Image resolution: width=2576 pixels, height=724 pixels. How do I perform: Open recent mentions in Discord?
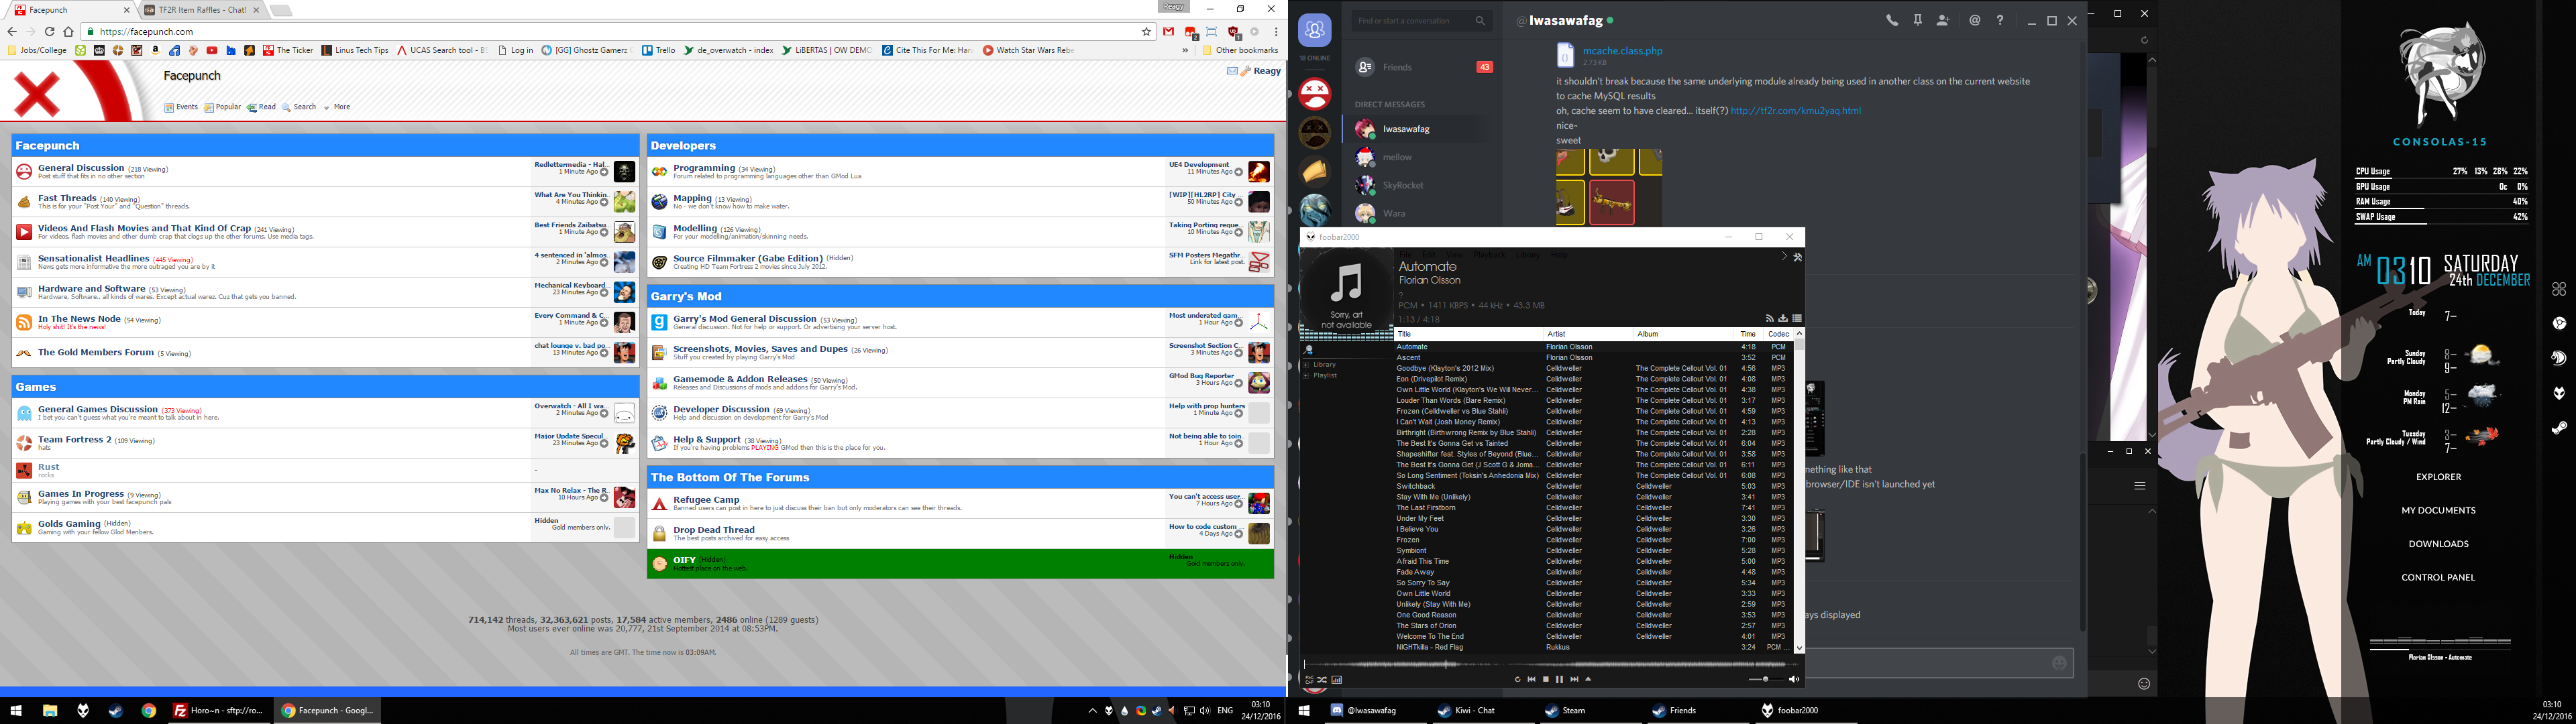pos(1974,20)
